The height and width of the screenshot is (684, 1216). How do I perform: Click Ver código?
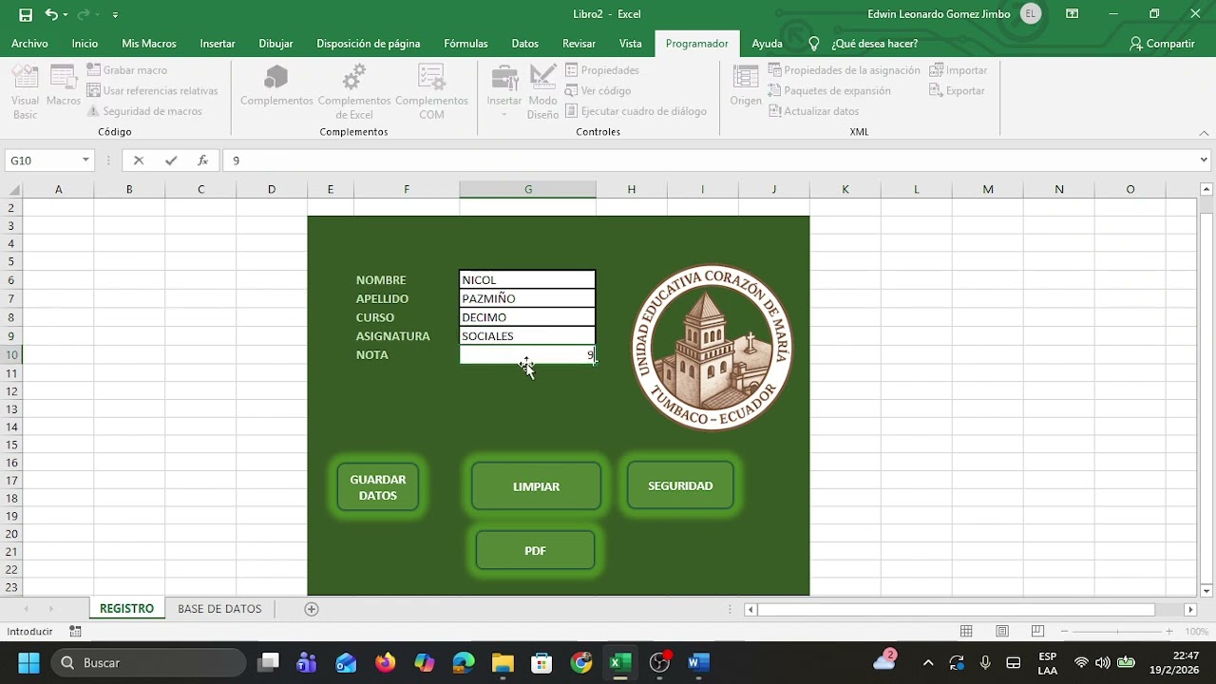click(x=598, y=91)
